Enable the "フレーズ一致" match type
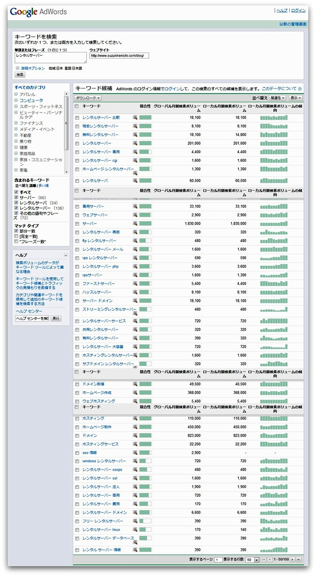Image resolution: width=316 pixels, height=576 pixels. click(x=16, y=242)
